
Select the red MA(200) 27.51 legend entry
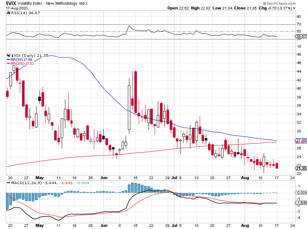point(20,64)
